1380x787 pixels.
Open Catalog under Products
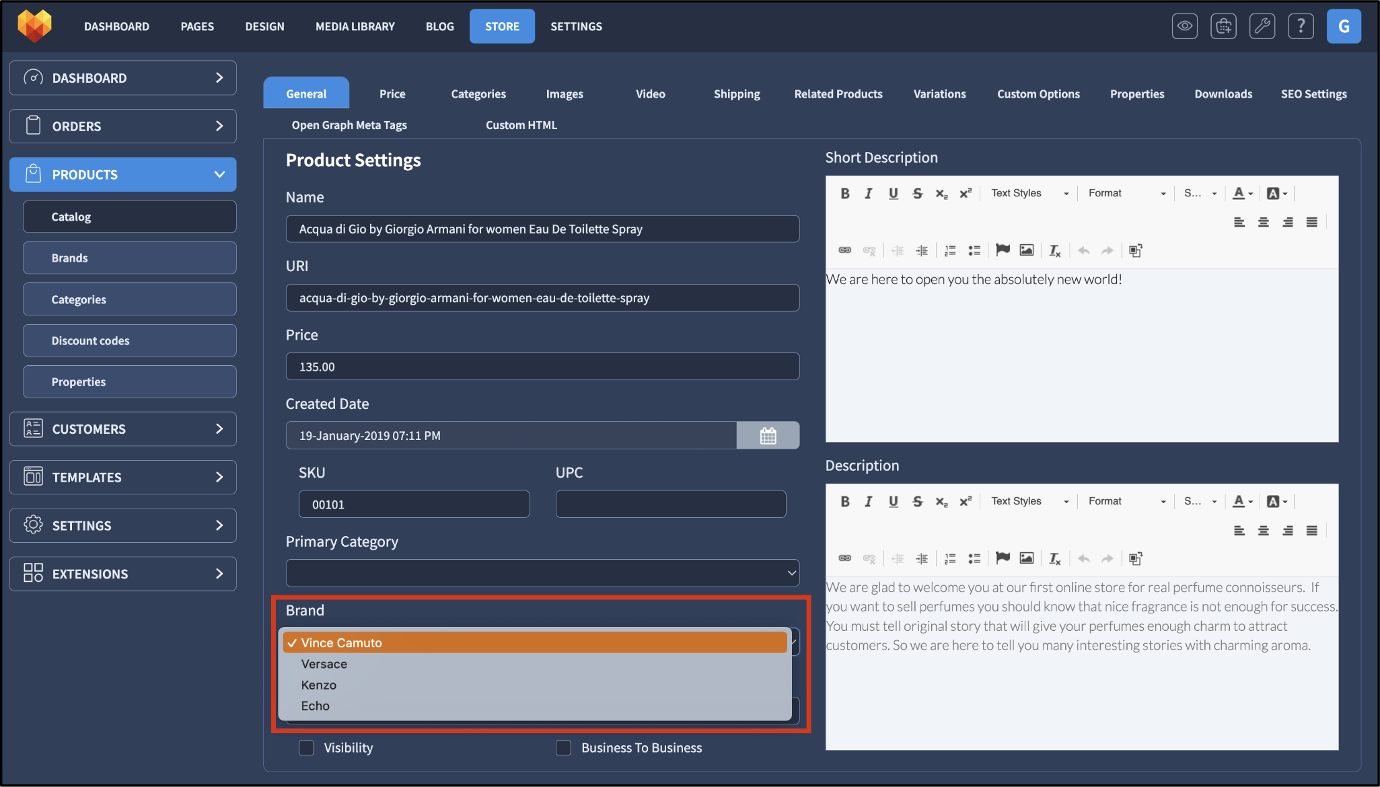[129, 217]
